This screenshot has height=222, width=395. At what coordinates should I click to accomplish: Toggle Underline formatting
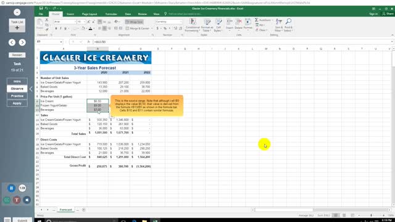[x=65, y=28]
